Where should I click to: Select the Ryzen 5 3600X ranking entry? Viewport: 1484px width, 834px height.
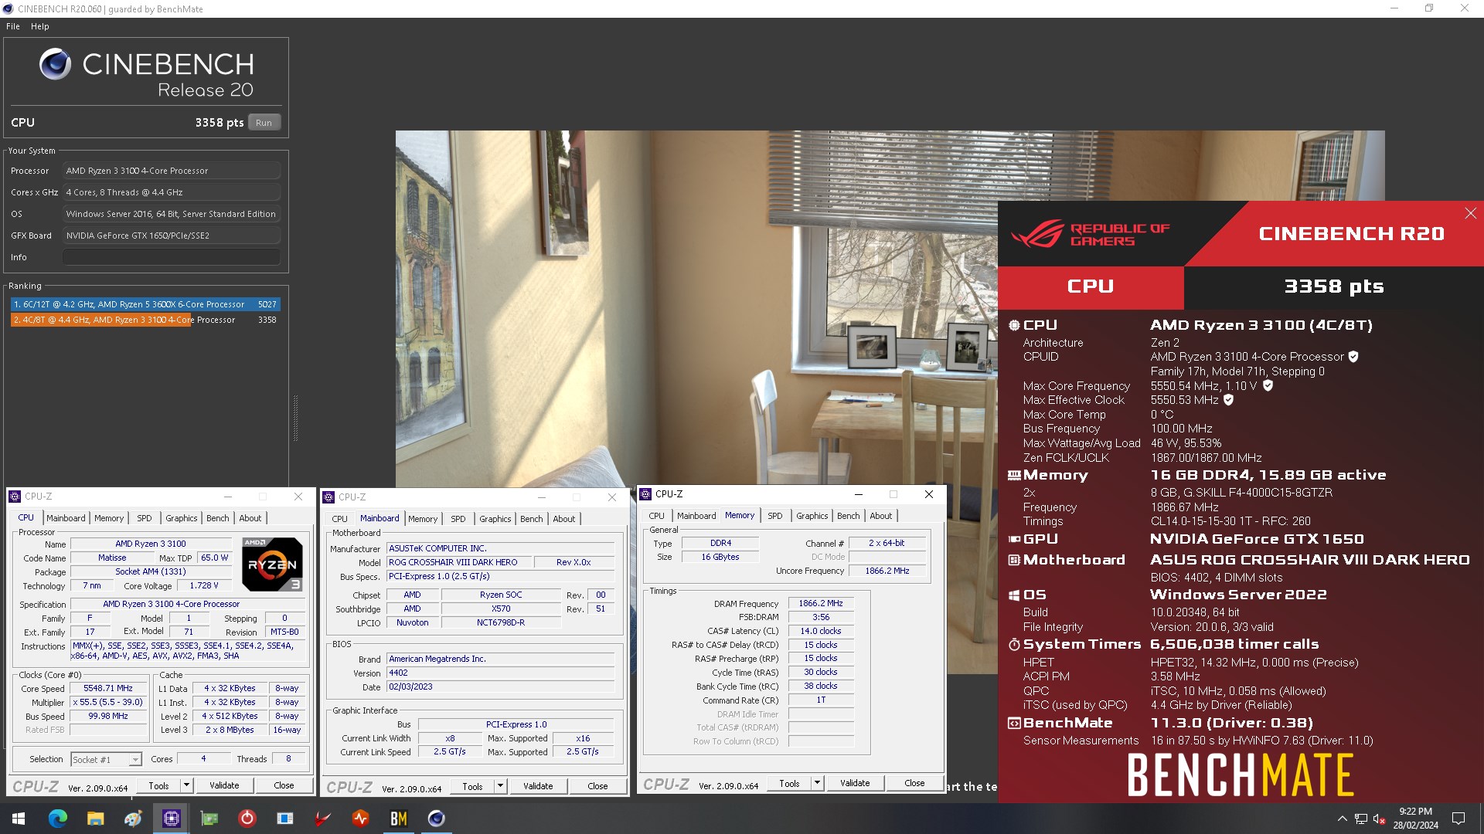[x=145, y=305]
